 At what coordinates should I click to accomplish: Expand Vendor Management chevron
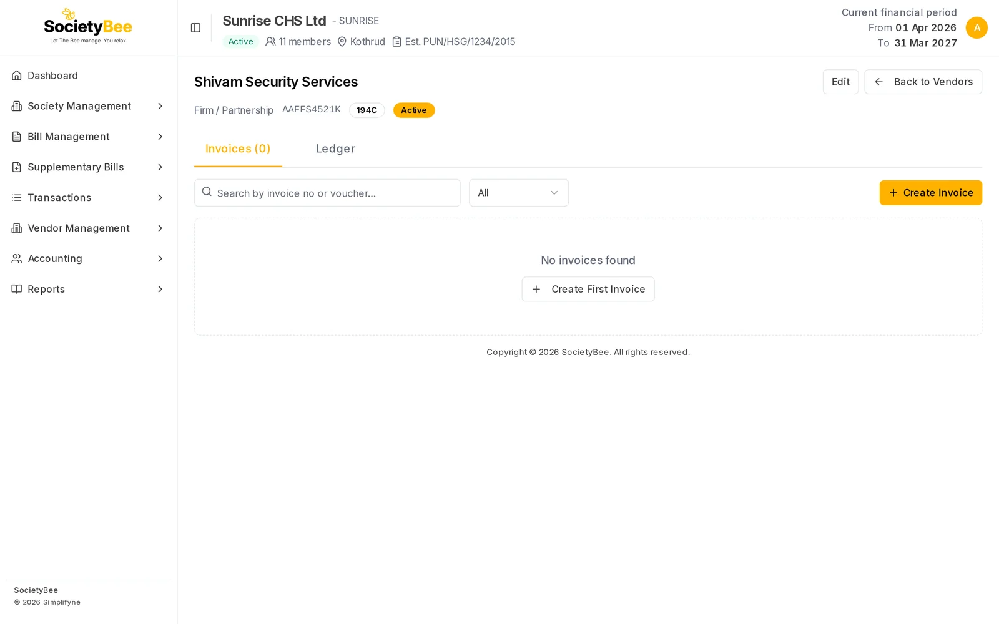[160, 228]
